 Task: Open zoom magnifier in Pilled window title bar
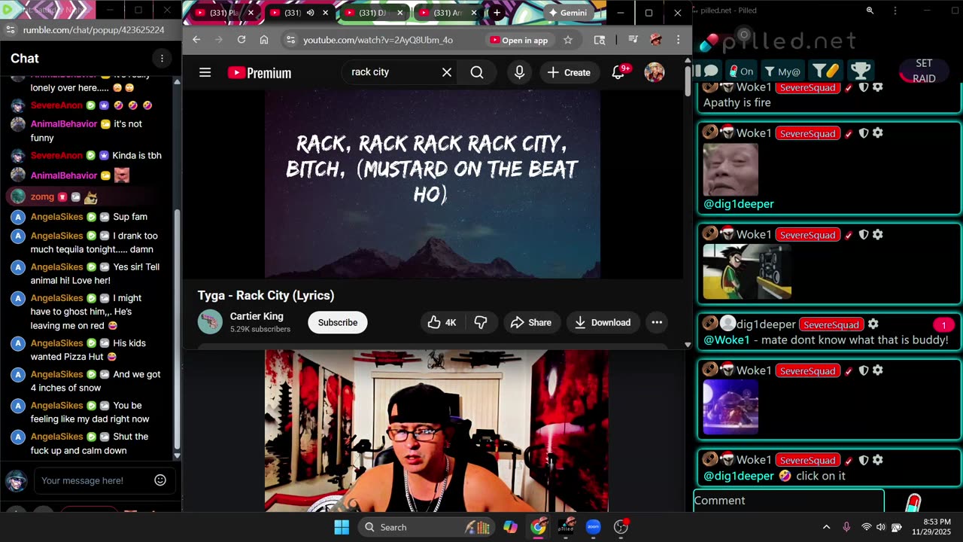[x=870, y=11]
